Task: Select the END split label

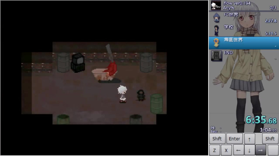Action: pos(228,53)
